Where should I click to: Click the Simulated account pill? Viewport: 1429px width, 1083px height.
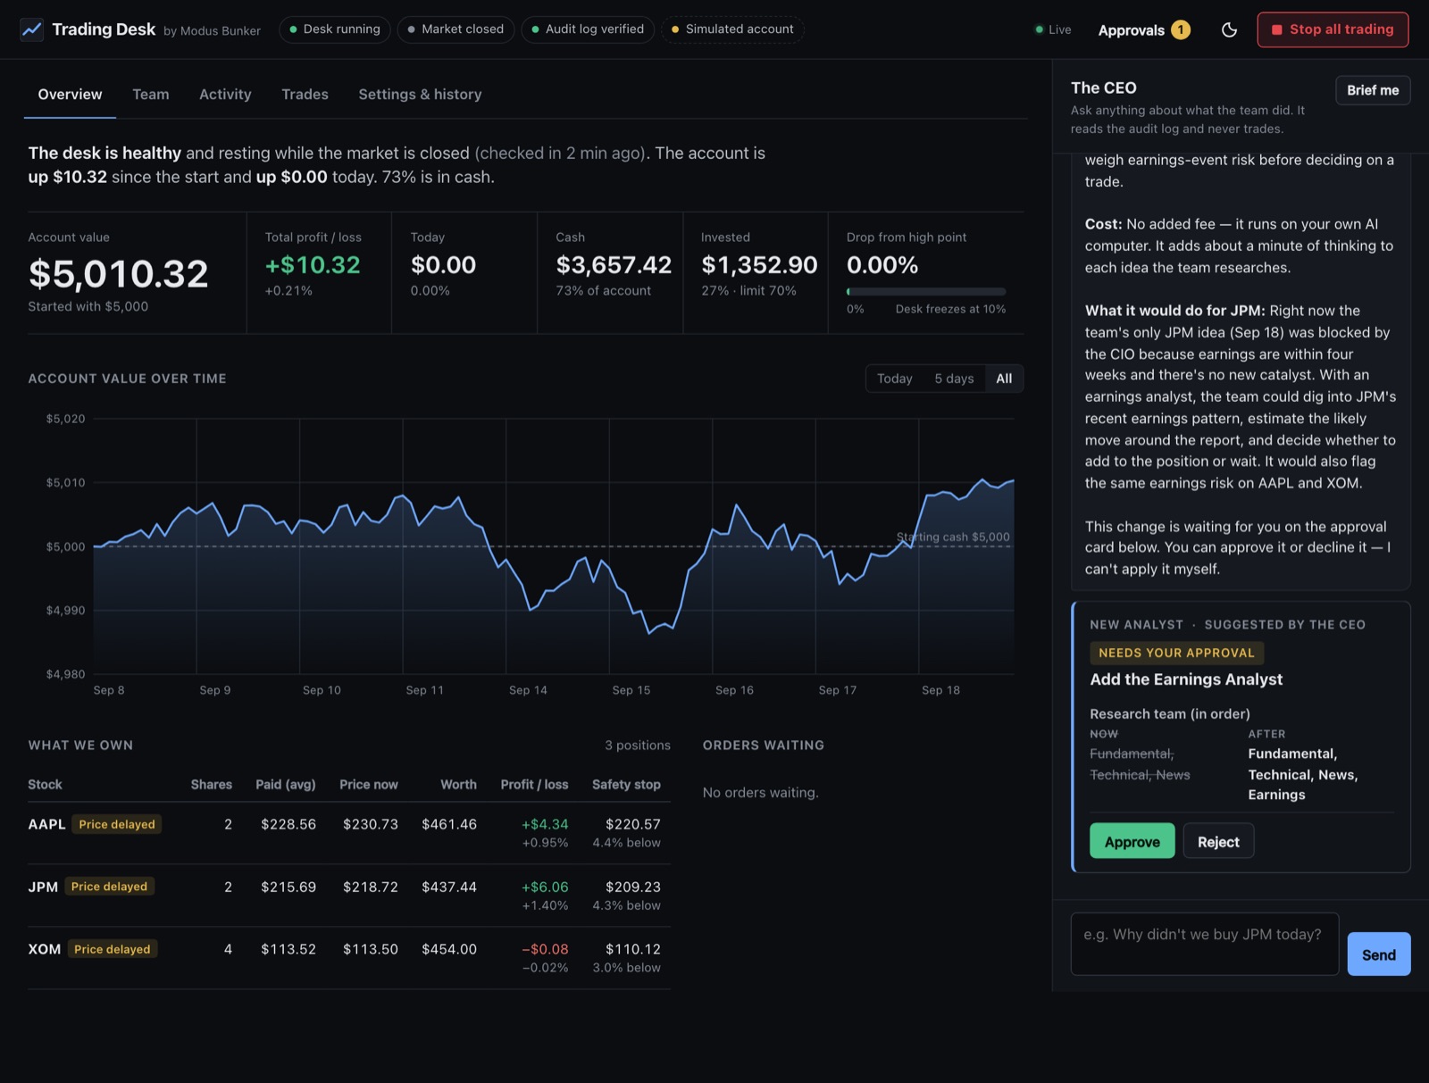pyautogui.click(x=732, y=29)
